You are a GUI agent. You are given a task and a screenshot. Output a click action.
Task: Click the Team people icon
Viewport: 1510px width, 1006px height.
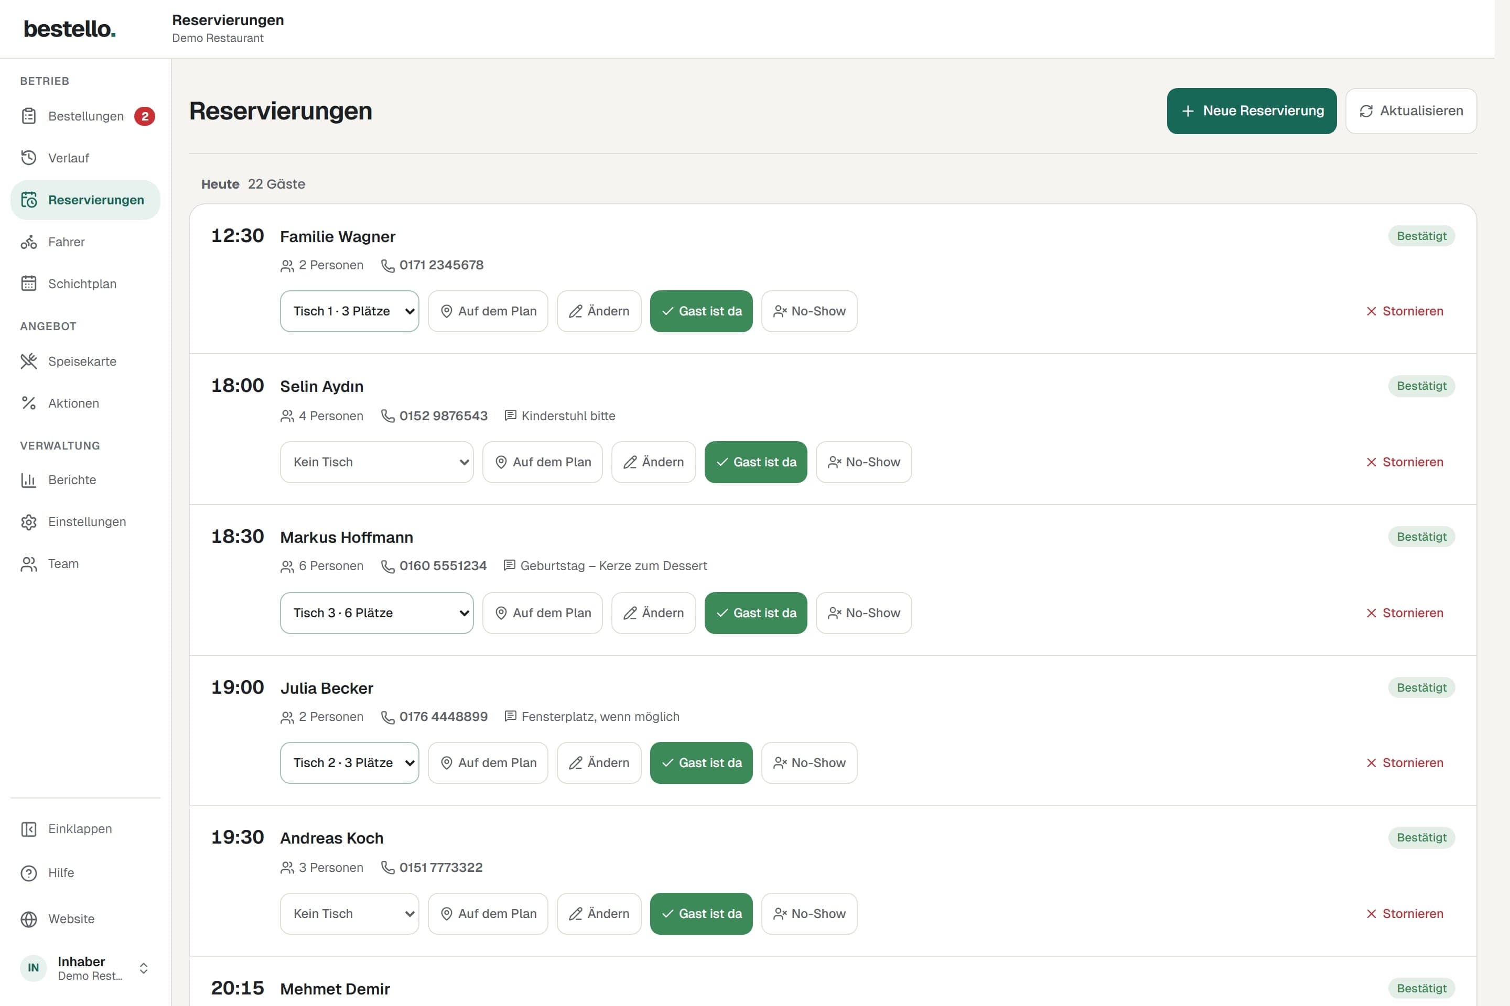coord(29,563)
